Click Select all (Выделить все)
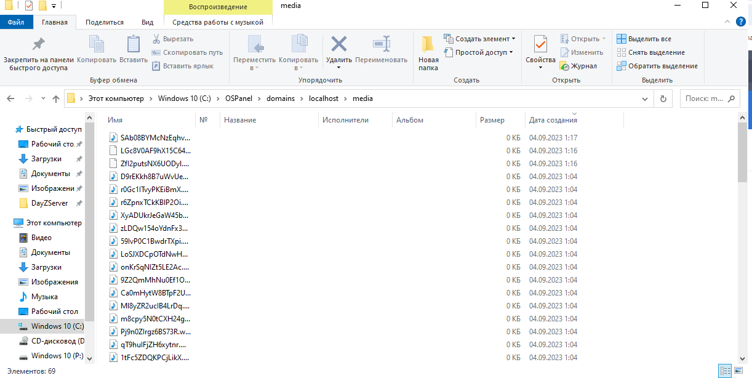752x378 pixels. 644,39
